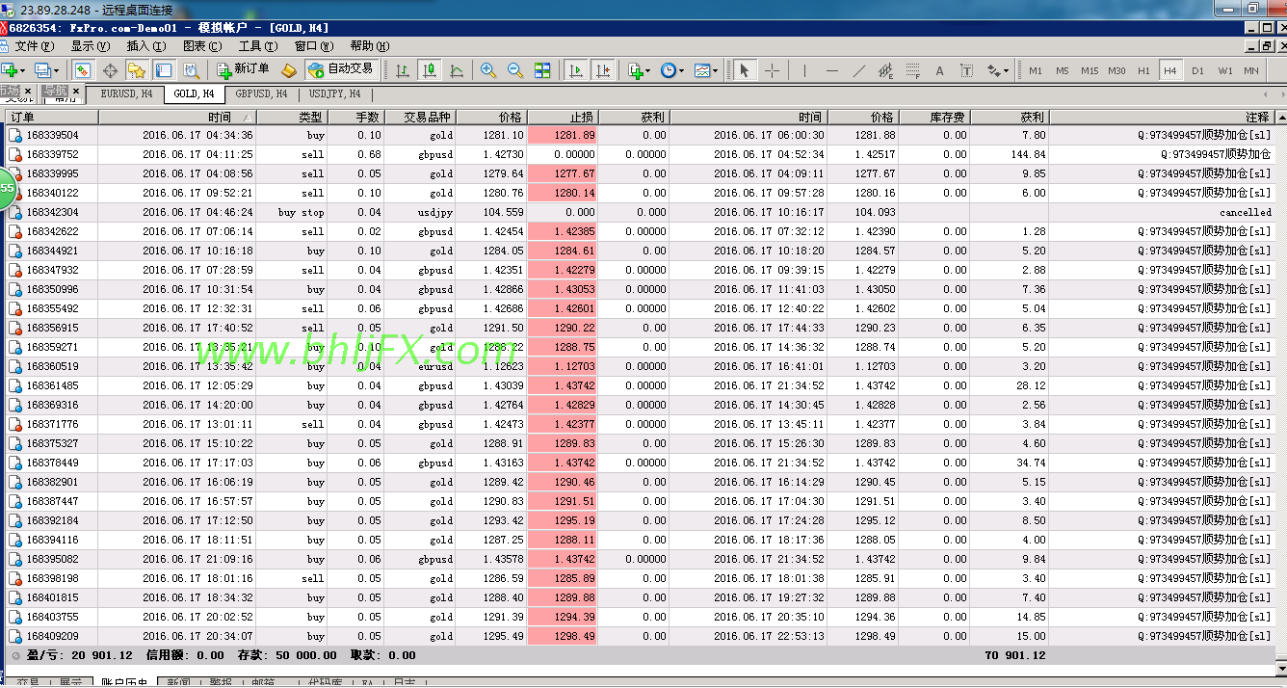Draw a horizontal line tool

tap(832, 70)
